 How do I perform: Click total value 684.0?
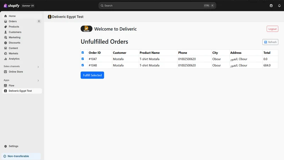coord(267,65)
